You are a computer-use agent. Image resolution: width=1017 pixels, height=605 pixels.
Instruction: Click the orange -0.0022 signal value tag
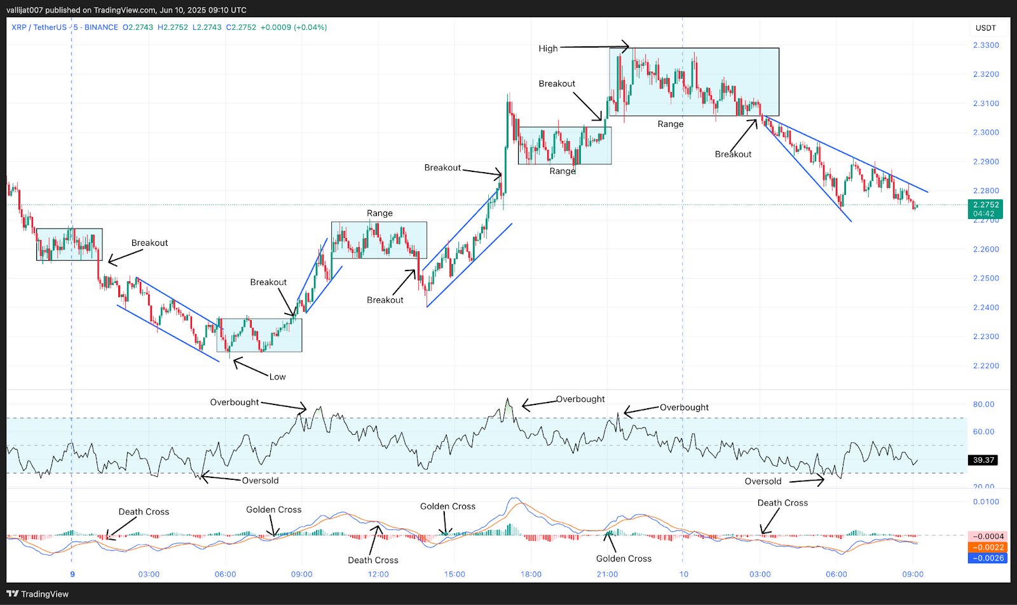pos(987,547)
